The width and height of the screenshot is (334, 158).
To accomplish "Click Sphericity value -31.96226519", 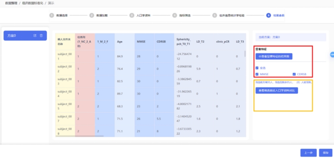I will [x=184, y=94].
